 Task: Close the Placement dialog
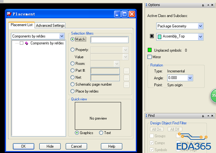pyautogui.click(x=132, y=14)
